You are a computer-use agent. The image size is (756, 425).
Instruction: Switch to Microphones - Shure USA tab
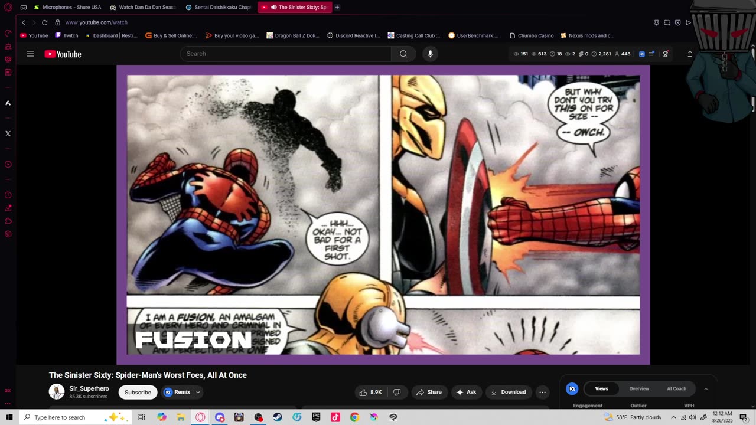tap(67, 7)
